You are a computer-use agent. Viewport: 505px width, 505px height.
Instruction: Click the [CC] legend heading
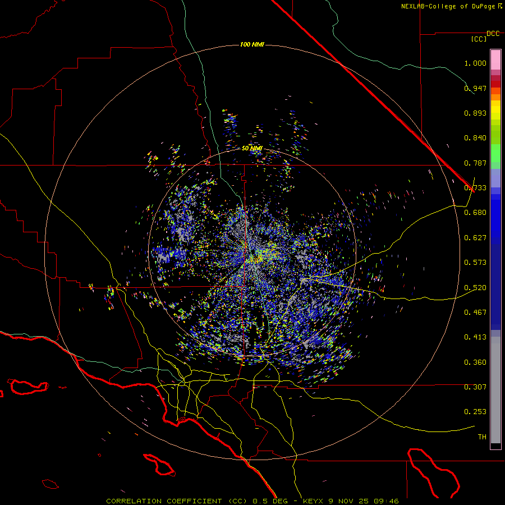point(479,39)
